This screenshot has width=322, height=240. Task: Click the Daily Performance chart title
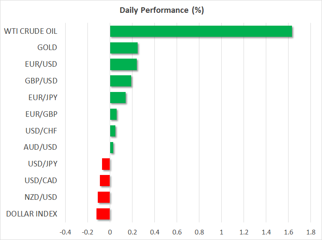161,11
